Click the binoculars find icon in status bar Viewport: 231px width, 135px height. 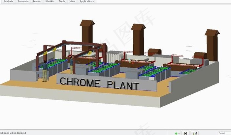pos(185,133)
